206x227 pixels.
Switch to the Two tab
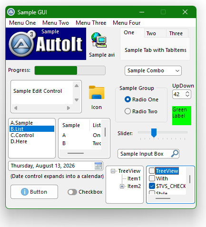[x=151, y=33]
